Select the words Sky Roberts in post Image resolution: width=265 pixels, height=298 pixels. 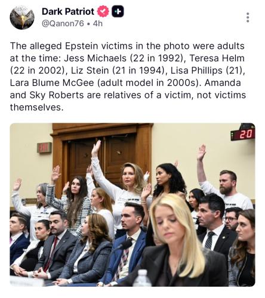(57, 95)
